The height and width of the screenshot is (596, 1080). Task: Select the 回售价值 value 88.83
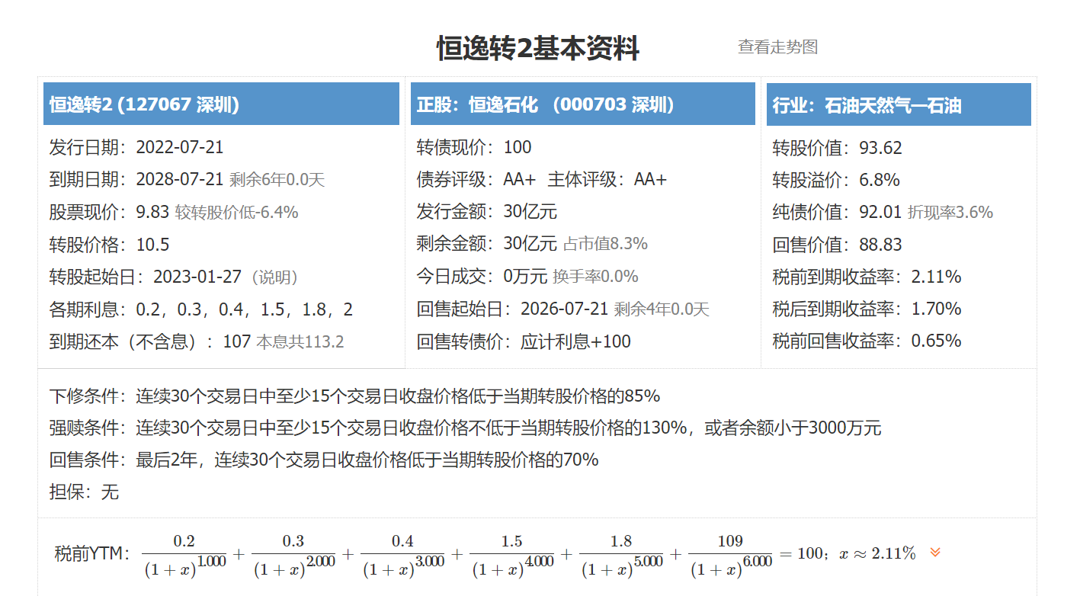click(880, 245)
